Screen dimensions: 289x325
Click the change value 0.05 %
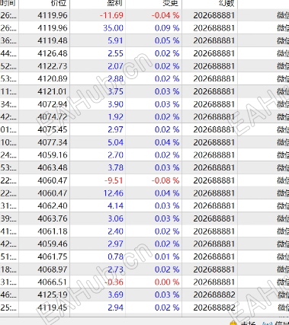coord(167,41)
